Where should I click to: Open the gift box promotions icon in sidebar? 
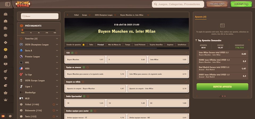tap(6, 14)
